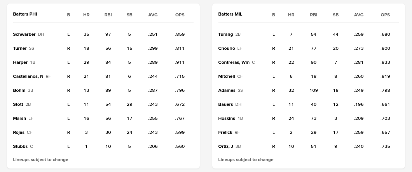Image resolution: width=412 pixels, height=172 pixels.
Task: Select Harper player name
Action: click(20, 62)
